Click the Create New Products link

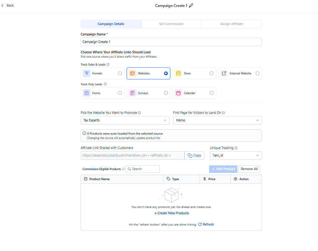(172, 213)
